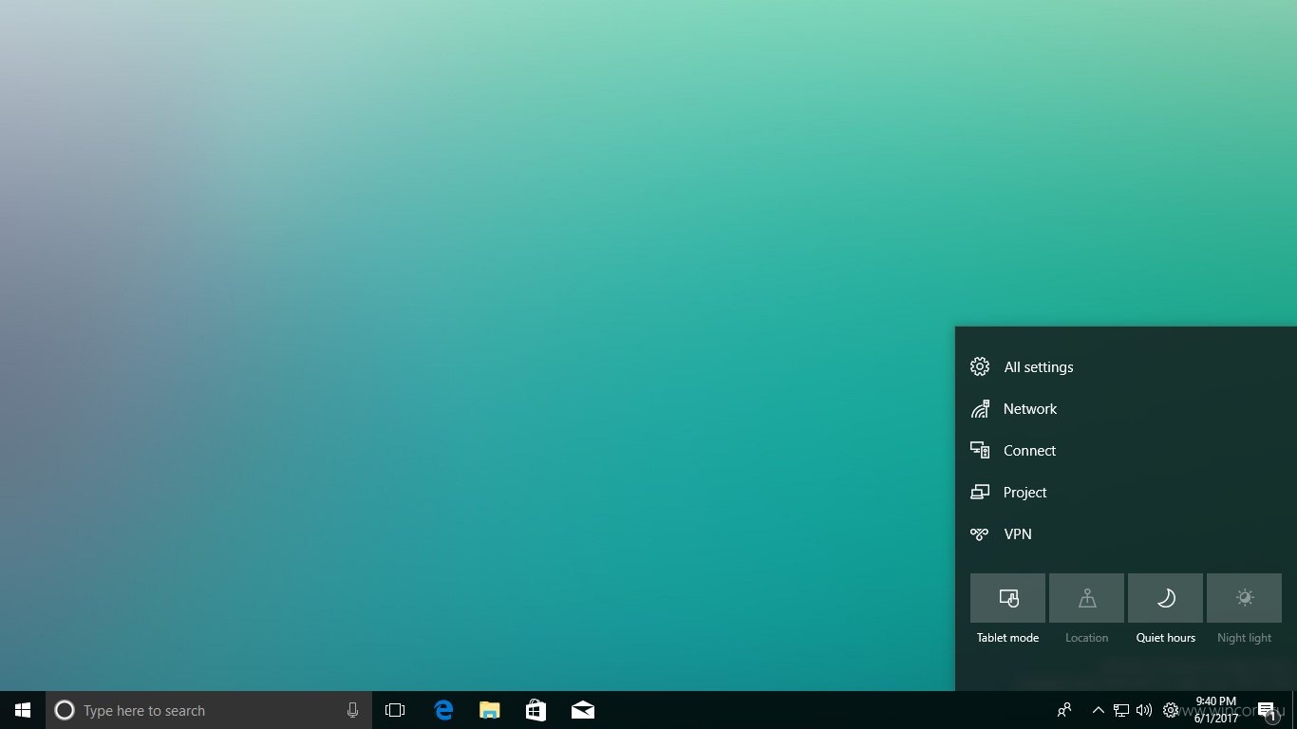Open the Mail app on the taskbar
This screenshot has width=1297, height=729.
coord(582,710)
